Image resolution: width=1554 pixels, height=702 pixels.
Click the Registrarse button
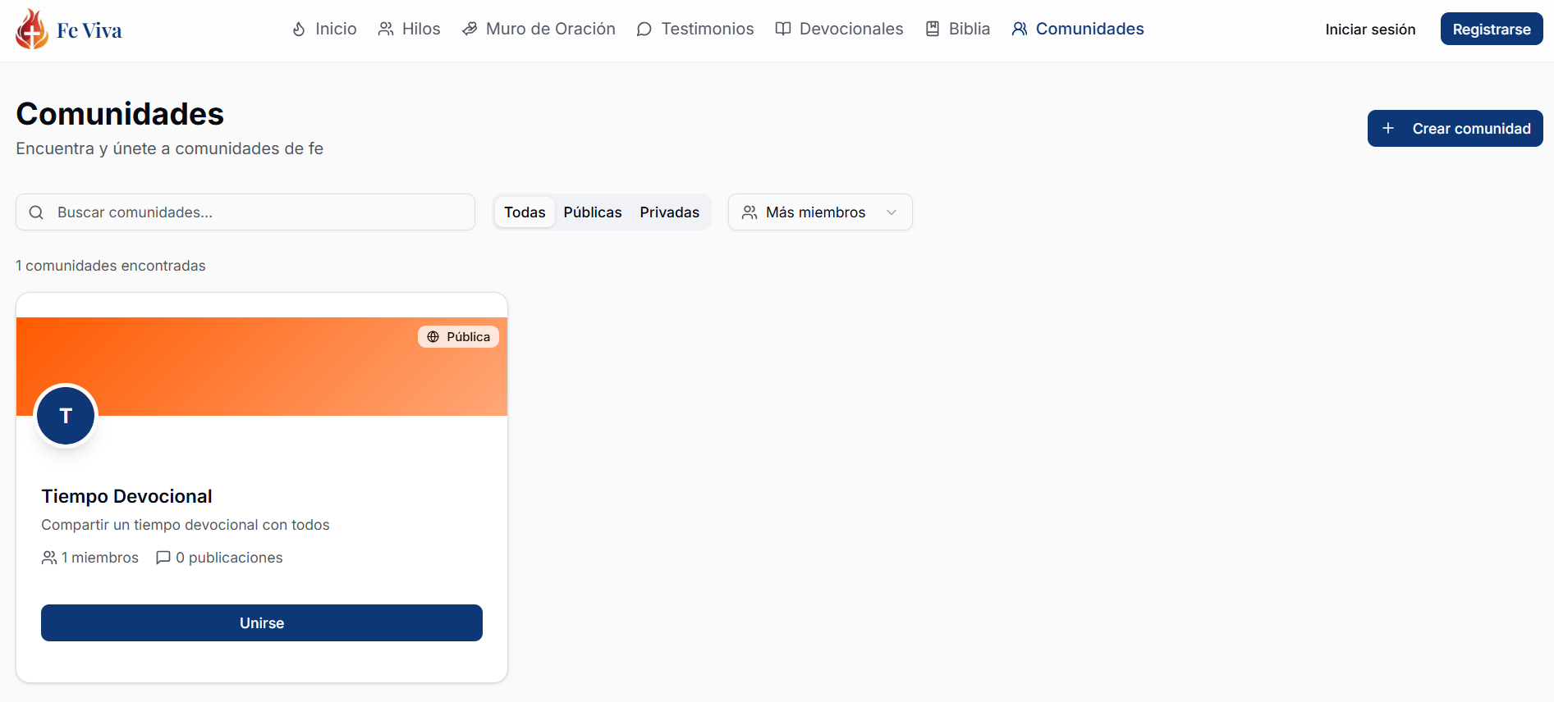coord(1492,29)
